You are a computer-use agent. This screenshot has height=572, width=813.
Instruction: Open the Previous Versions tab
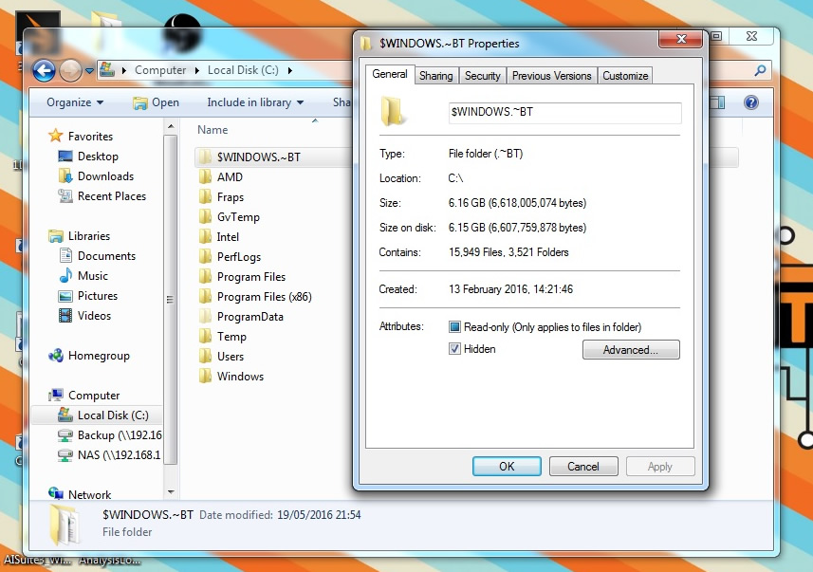tap(551, 76)
